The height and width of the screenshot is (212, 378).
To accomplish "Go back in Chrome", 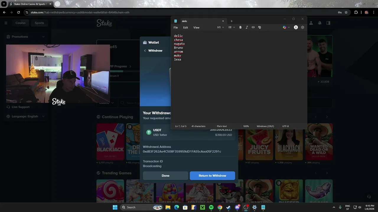I will (4, 12).
